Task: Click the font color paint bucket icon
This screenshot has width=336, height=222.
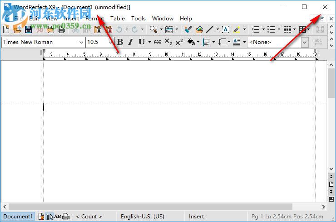Action: point(191,42)
